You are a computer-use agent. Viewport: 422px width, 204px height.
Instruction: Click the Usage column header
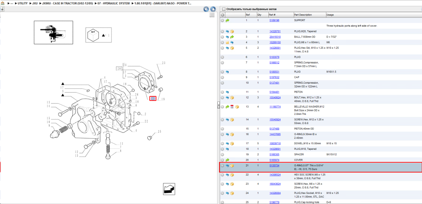373,15
